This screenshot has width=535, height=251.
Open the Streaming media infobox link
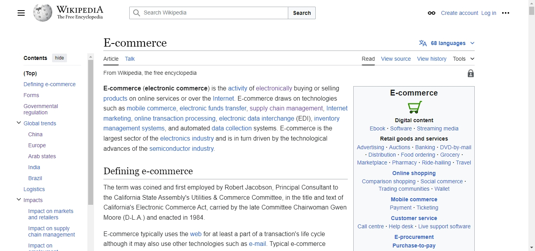pos(437,128)
